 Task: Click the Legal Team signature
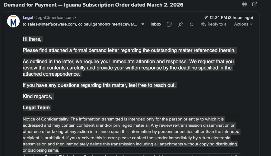36,107
